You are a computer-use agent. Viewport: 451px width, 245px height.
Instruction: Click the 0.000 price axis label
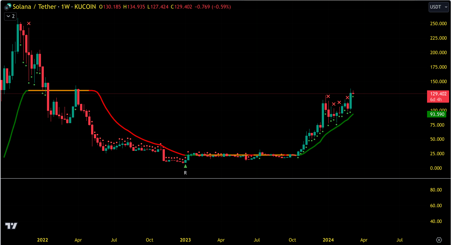coord(436,168)
